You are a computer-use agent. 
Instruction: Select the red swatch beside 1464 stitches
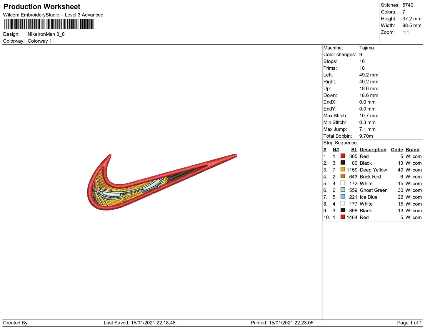coord(343,217)
